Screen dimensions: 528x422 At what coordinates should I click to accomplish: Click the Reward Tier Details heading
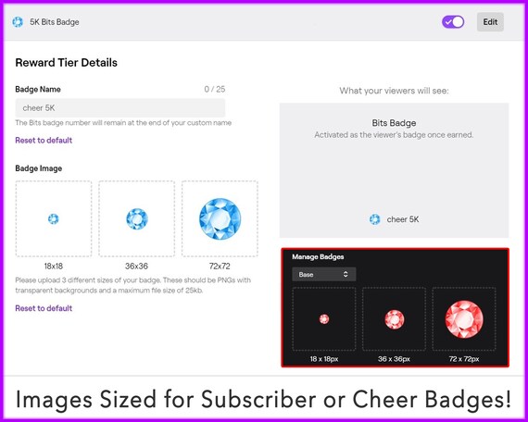pos(67,63)
